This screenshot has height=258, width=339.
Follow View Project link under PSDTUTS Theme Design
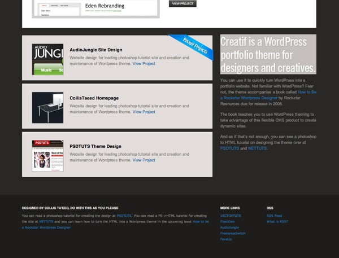coord(144,160)
